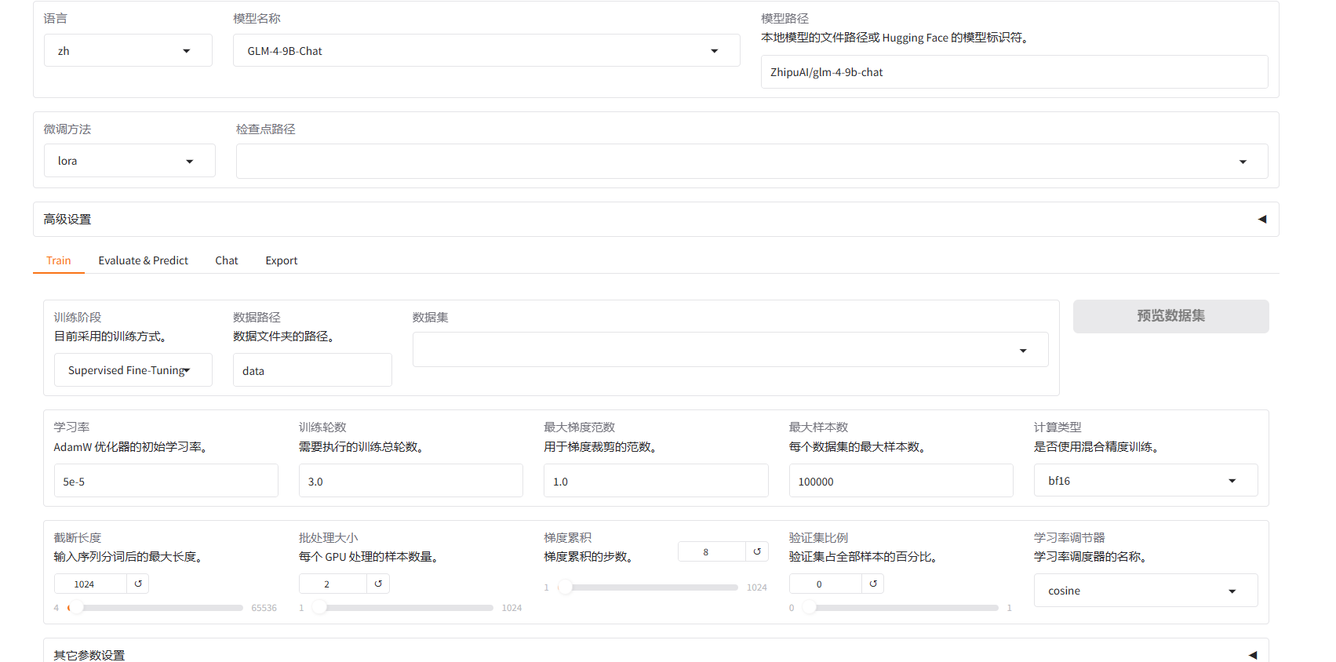Reset the truncation length value icon
Viewport: 1336px width, 662px height.
pos(138,584)
